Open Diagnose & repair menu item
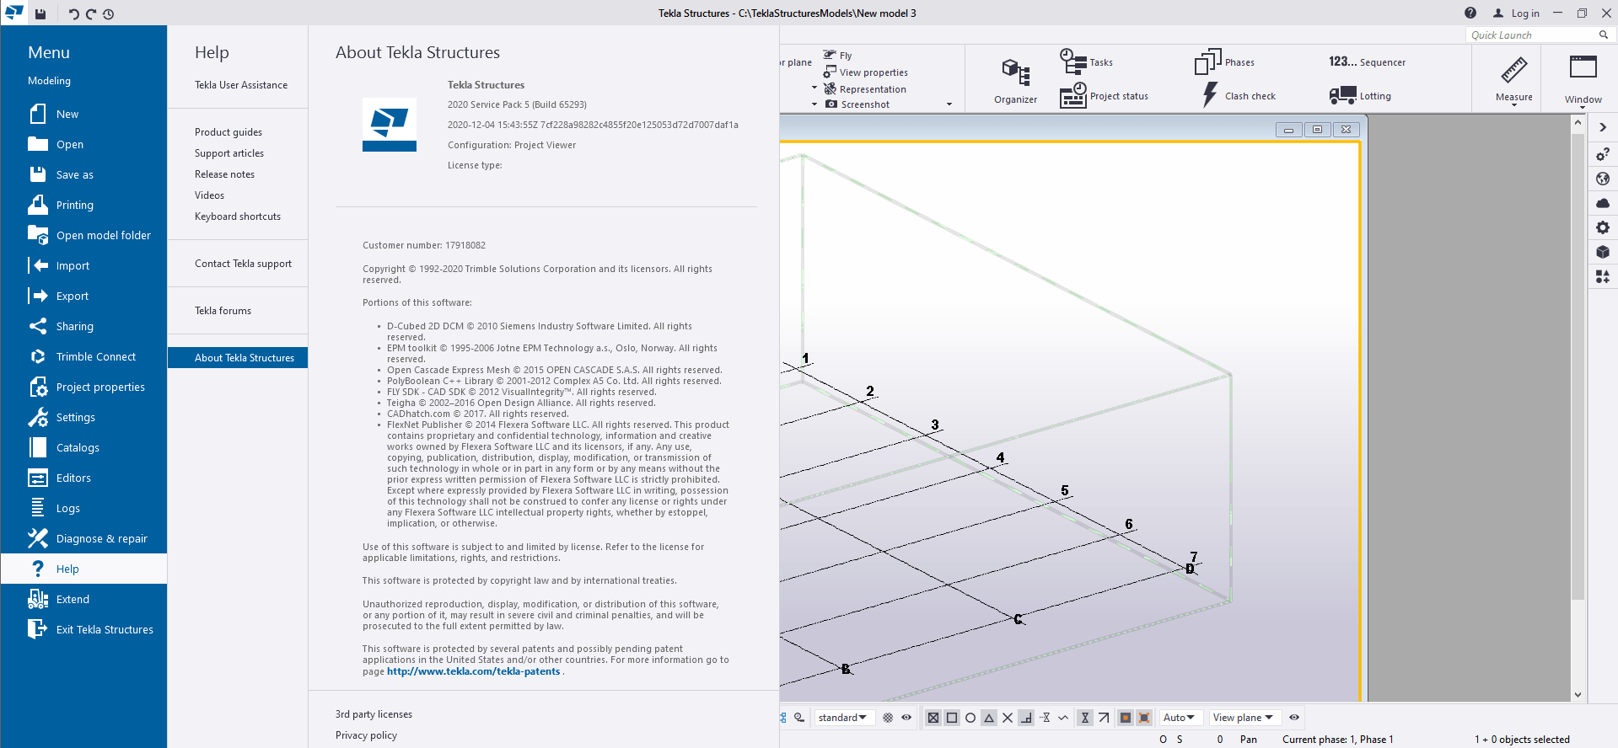The width and height of the screenshot is (1618, 748). click(83, 538)
